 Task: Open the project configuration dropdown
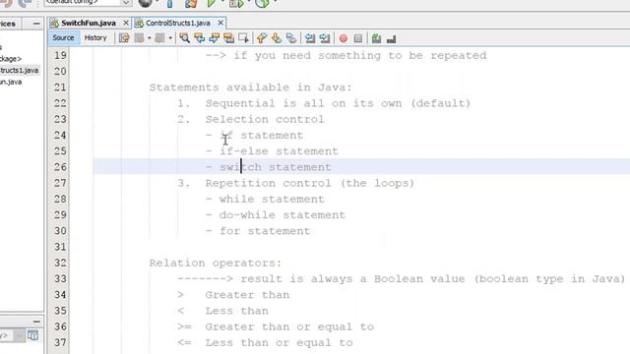tap(126, 2)
